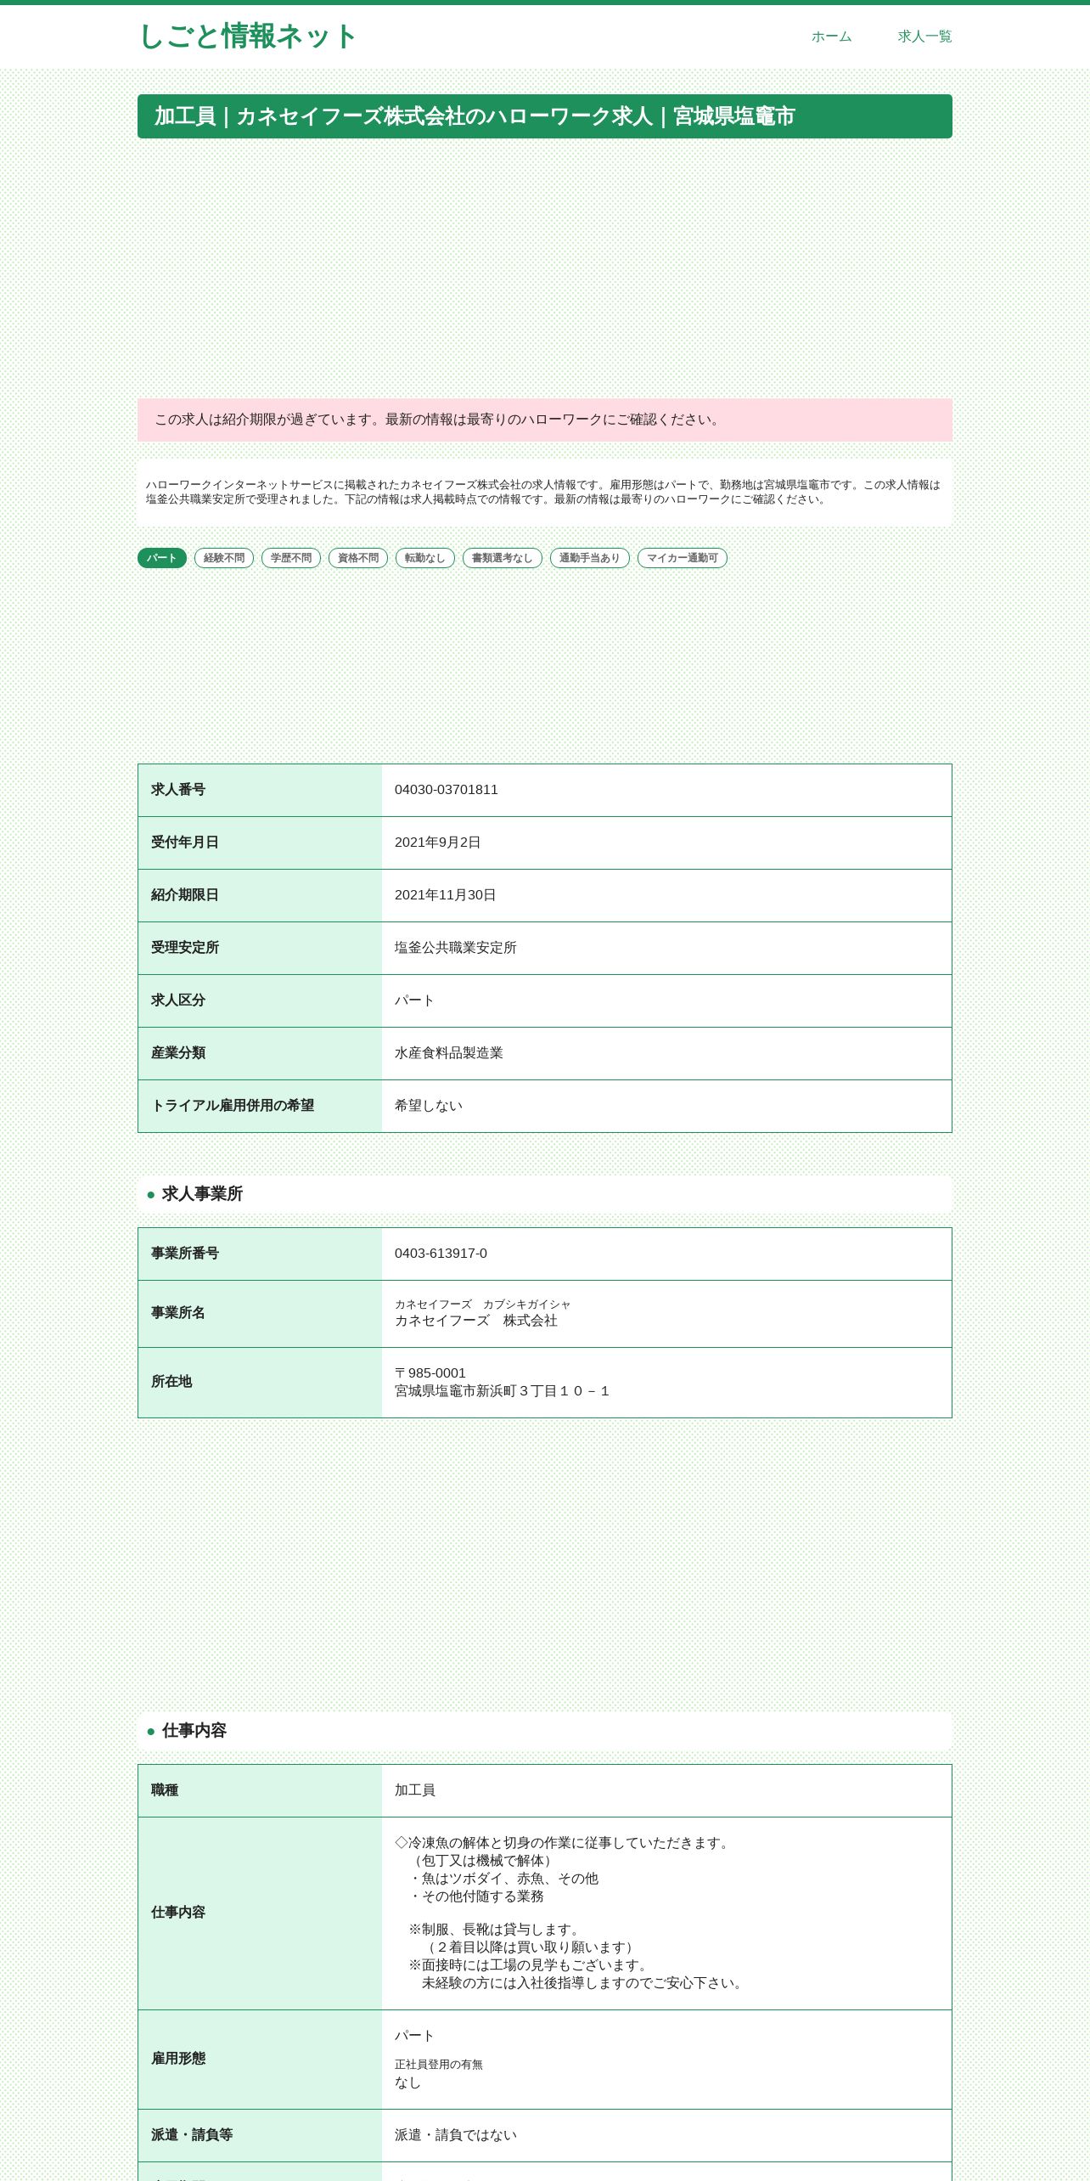The height and width of the screenshot is (2181, 1090).
Task: Select line ◇冷凍魚の解体と切身の作業
Action: coord(565,1843)
